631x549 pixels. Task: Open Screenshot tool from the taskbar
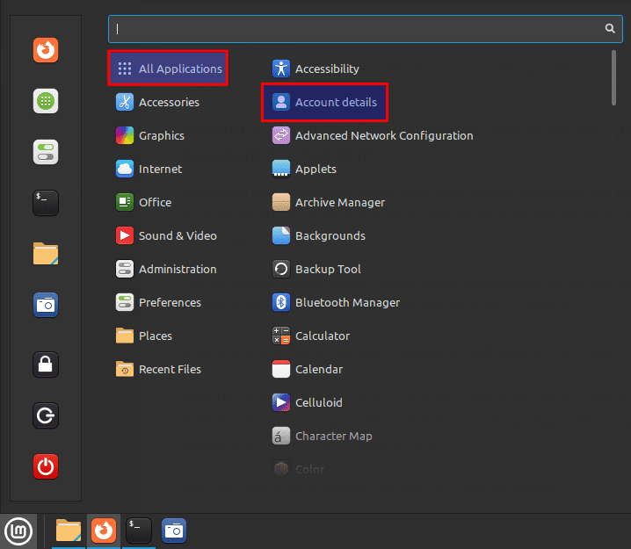click(x=174, y=531)
